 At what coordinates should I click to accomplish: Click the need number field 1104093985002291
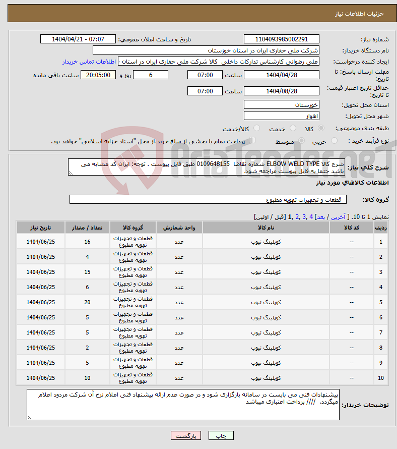(x=282, y=39)
